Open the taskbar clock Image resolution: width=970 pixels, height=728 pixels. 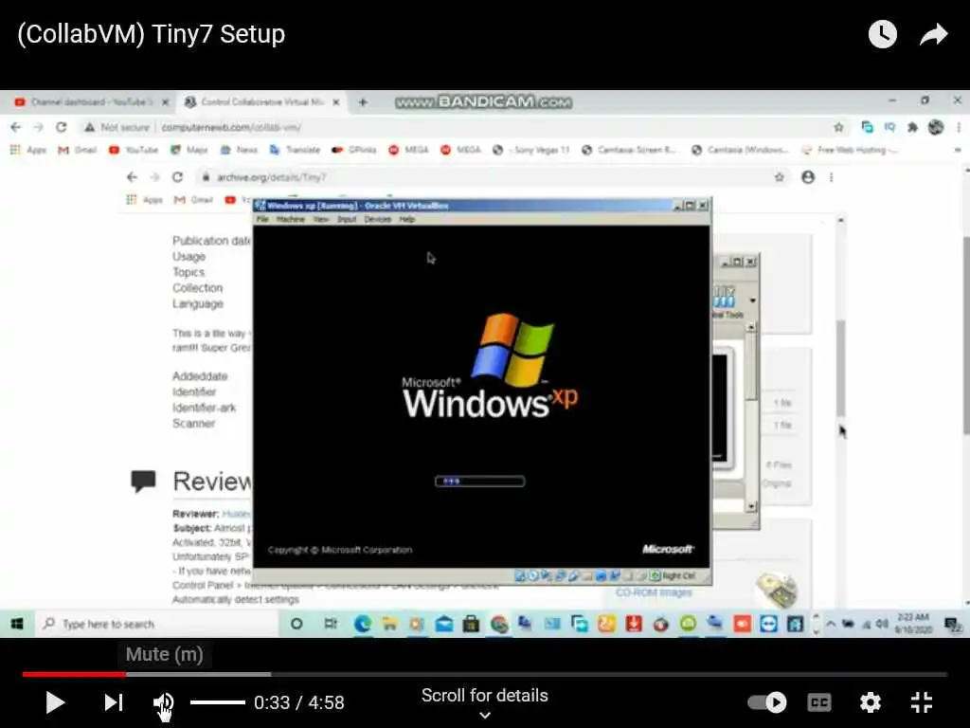913,624
